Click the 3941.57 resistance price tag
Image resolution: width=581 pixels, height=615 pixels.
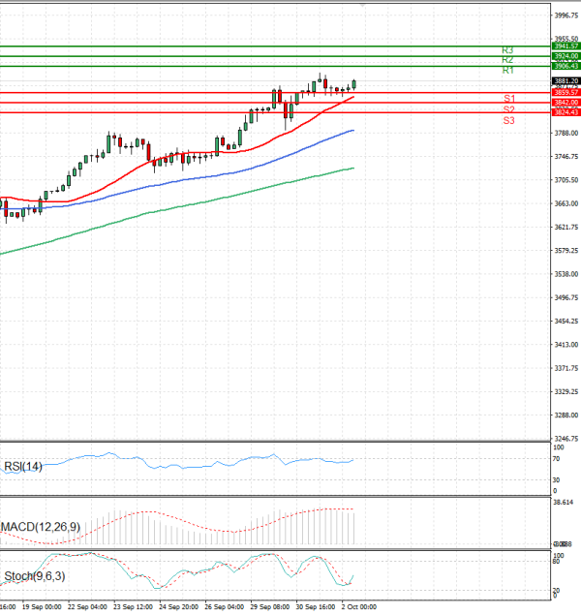(566, 46)
